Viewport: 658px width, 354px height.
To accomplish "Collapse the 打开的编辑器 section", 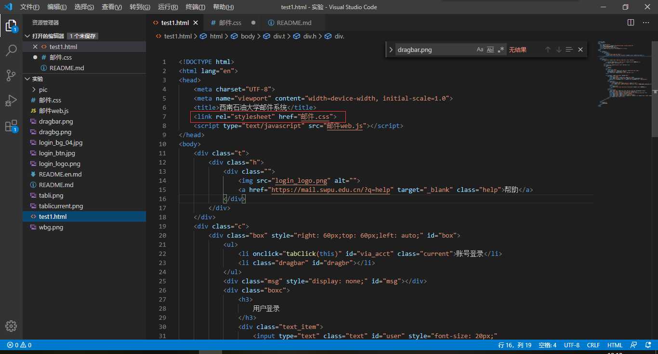I will 28,36.
